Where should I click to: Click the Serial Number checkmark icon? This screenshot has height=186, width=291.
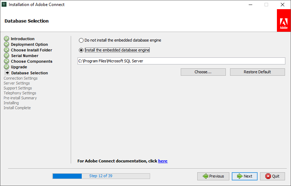[6, 56]
